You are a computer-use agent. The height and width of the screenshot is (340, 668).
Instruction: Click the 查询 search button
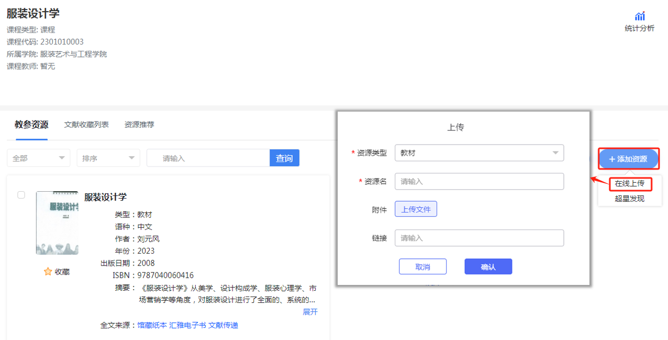[x=284, y=158]
